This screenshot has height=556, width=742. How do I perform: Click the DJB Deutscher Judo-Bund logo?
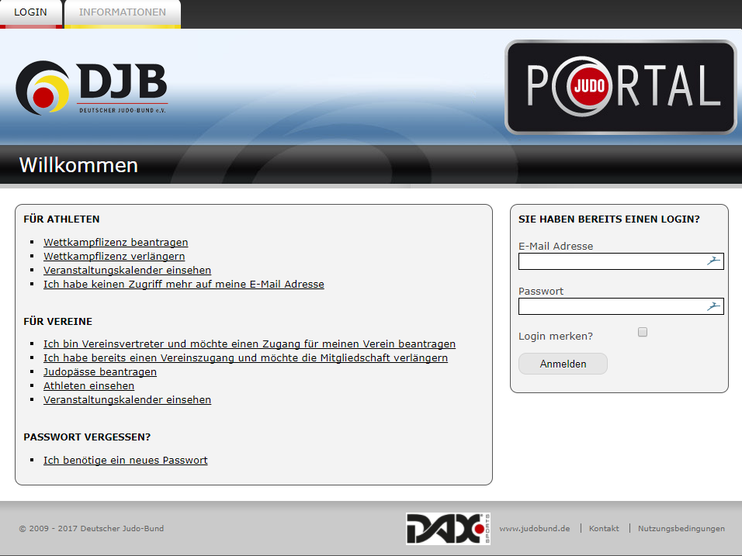coord(92,87)
